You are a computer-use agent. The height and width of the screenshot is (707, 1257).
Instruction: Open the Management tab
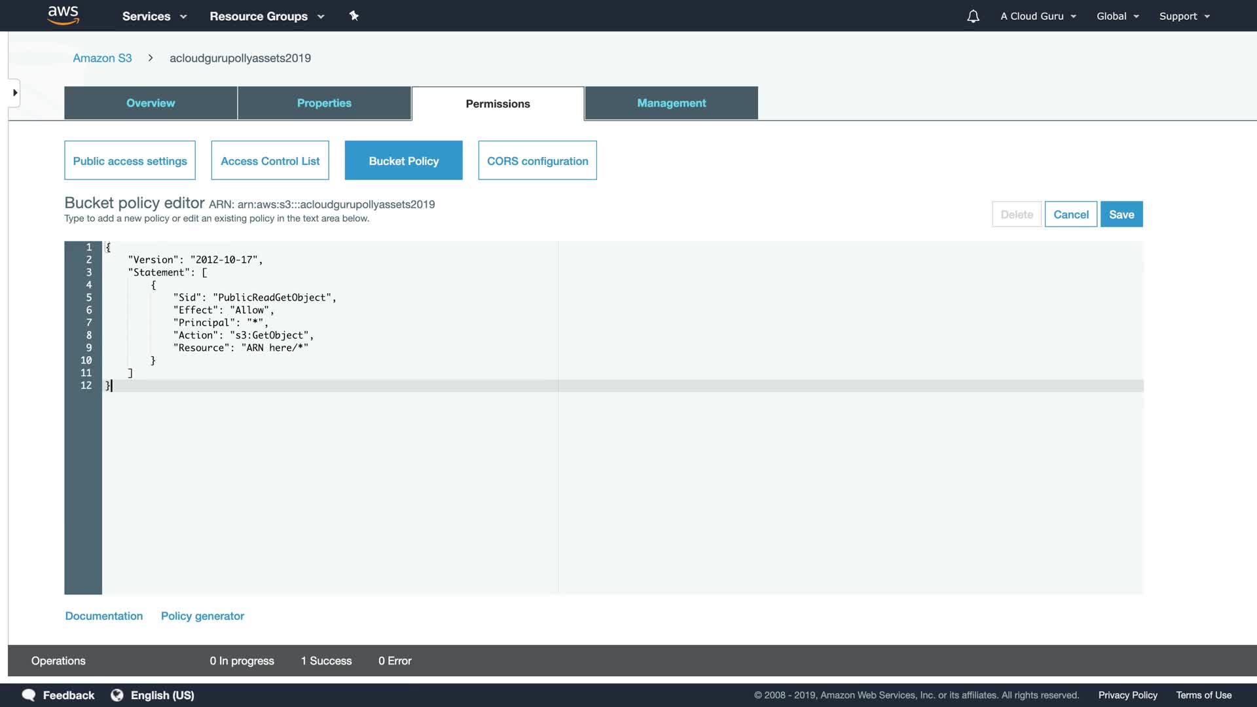671,103
